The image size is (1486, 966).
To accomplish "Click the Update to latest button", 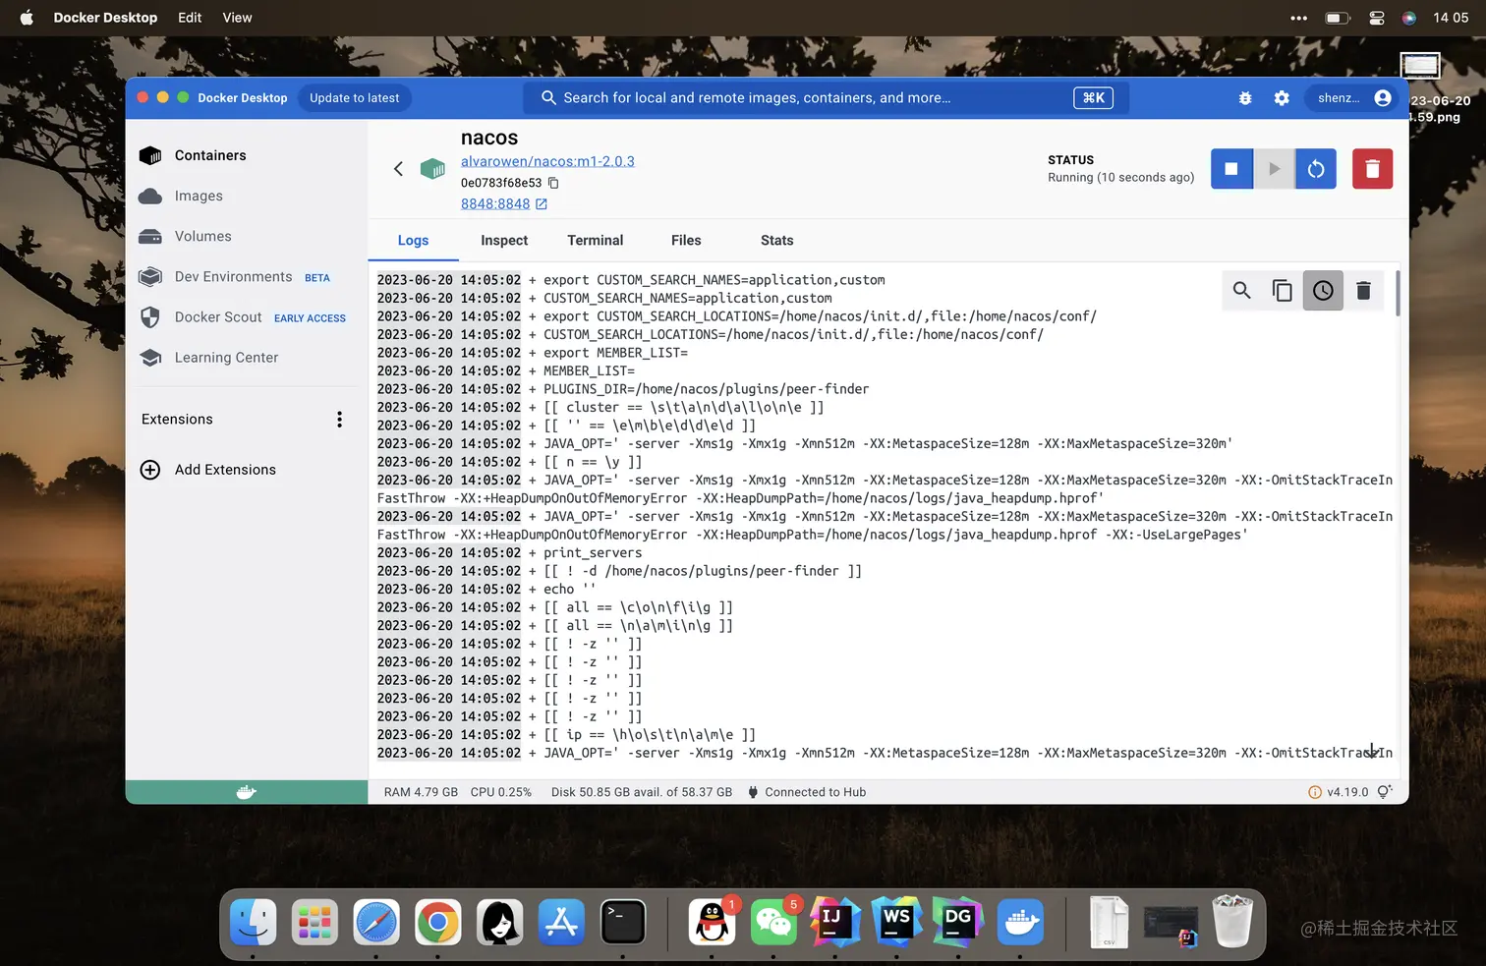I will click(354, 98).
